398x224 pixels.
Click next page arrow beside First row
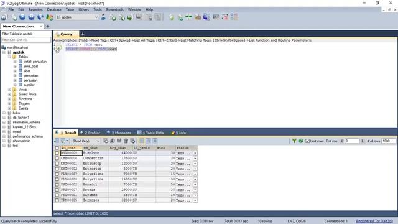click(x=363, y=141)
